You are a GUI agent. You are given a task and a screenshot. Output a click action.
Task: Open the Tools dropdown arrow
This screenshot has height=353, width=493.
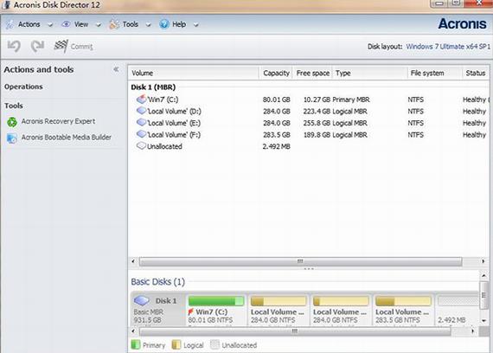click(149, 24)
